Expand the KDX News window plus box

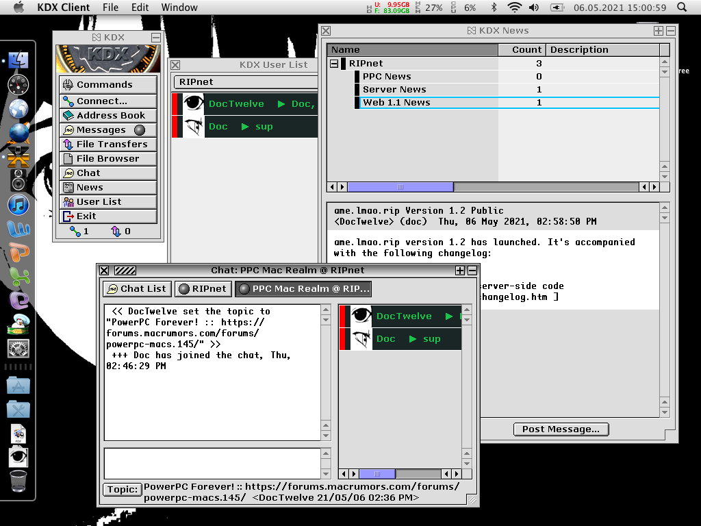[659, 31]
